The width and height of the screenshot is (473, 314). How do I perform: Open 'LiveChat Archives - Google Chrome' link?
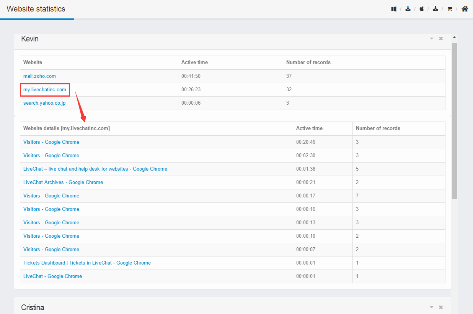pyautogui.click(x=63, y=182)
